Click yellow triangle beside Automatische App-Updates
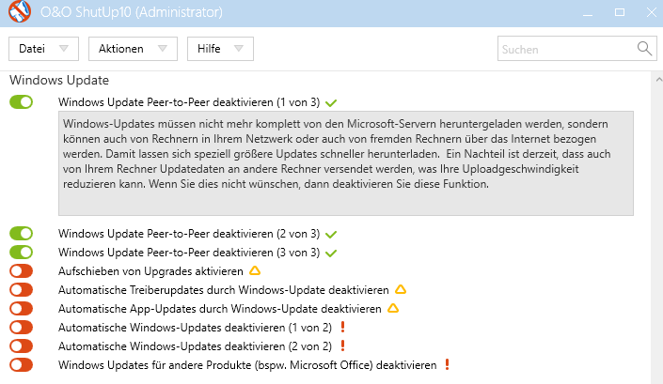Screen dimensions: 663x384 pos(393,308)
